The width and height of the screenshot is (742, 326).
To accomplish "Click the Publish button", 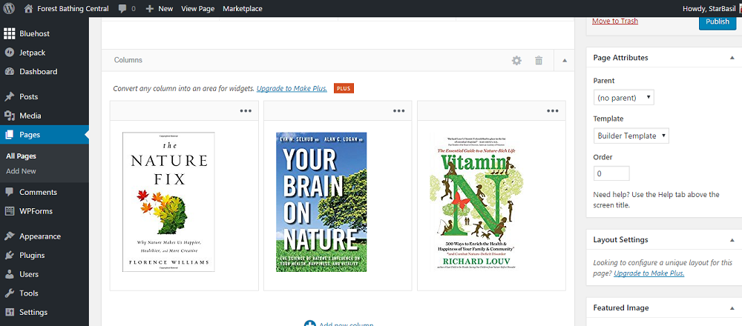I will click(x=718, y=21).
